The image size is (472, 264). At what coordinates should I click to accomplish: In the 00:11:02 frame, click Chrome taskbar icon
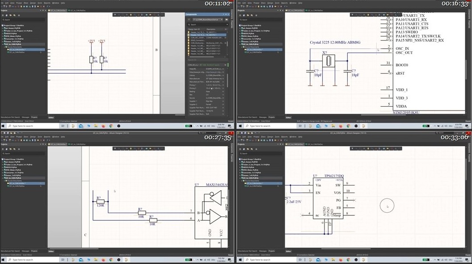111,126
